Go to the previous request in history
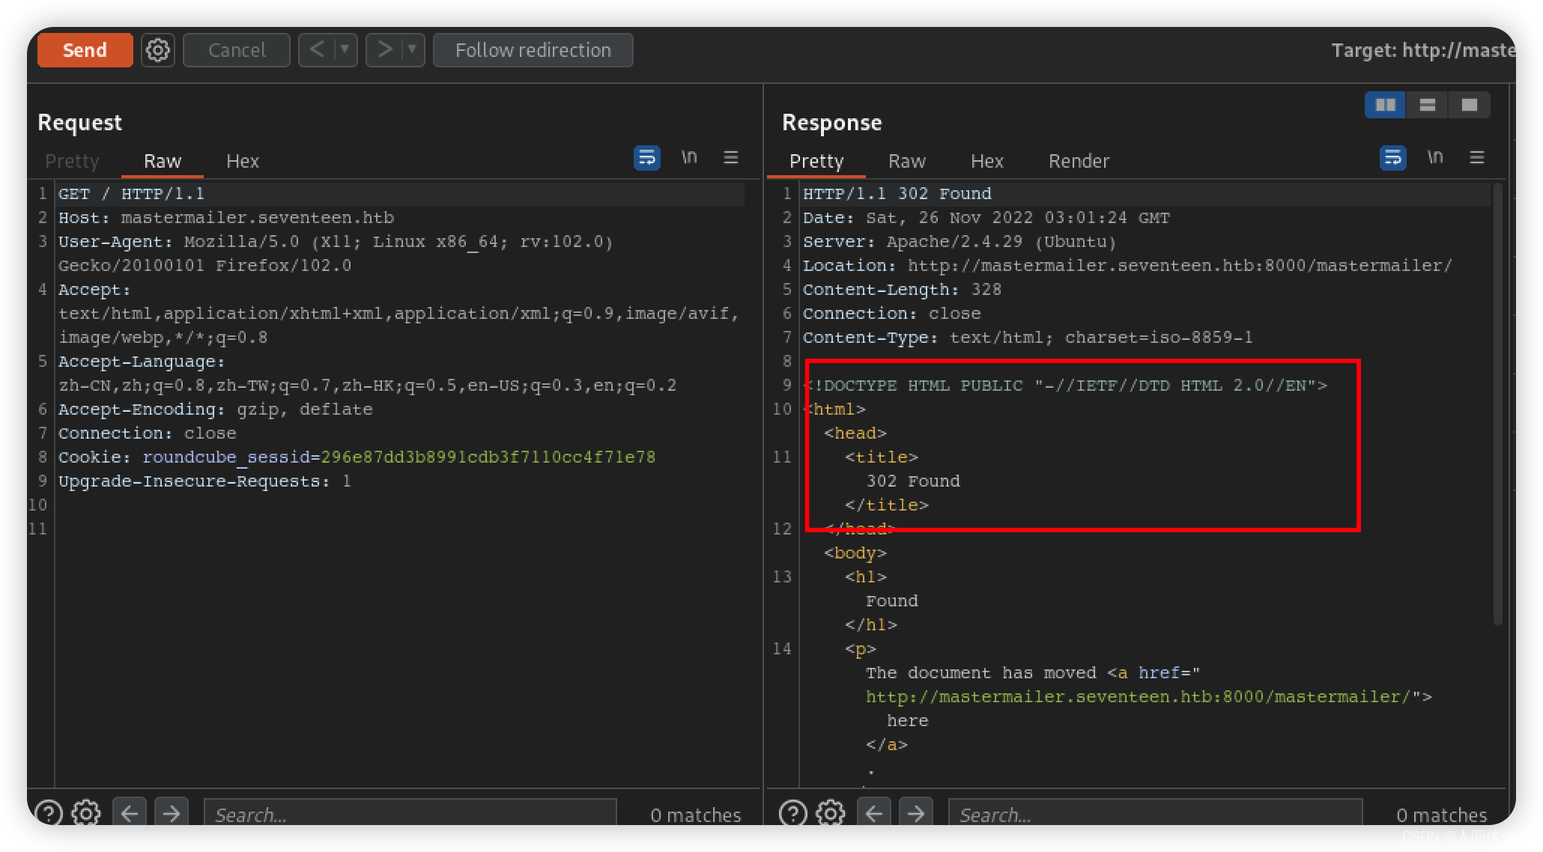Screen dimensions: 1543x852 pyautogui.click(x=317, y=50)
